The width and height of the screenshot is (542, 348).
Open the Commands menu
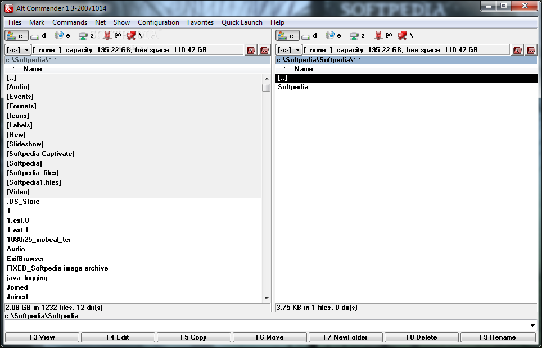point(70,22)
